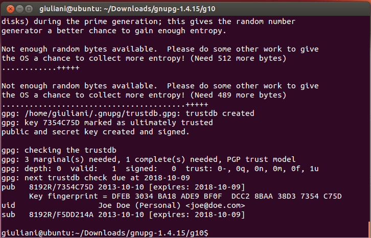Click the sub key ID F5DD214A
The height and width of the screenshot is (238, 371).
(x=75, y=215)
